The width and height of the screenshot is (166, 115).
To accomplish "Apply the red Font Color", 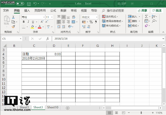I will 40,27.
